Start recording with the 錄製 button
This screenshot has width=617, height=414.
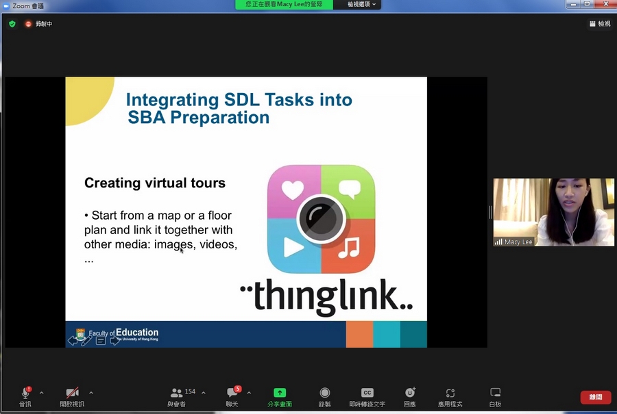(325, 397)
